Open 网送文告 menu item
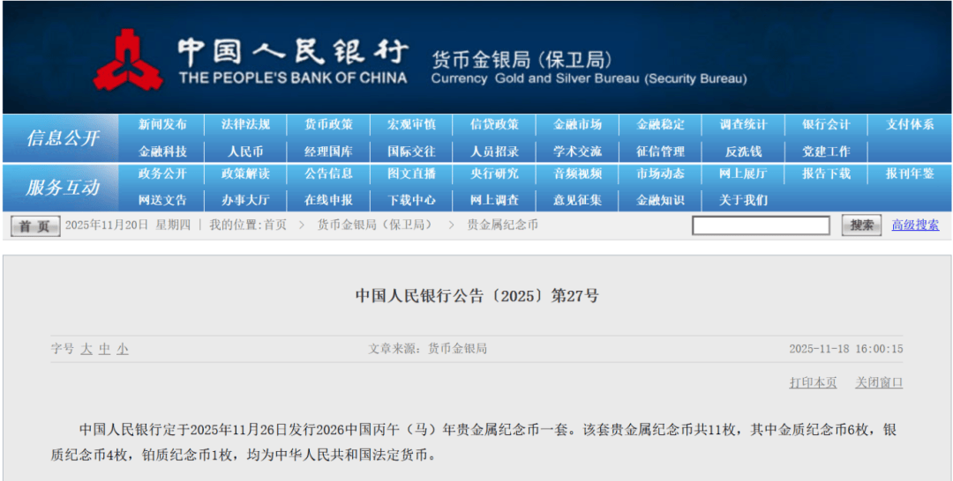This screenshot has height=481, width=953. click(162, 200)
